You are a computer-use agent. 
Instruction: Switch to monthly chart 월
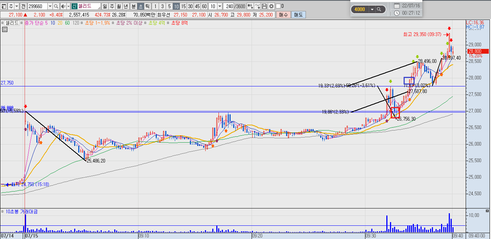click(x=119, y=6)
